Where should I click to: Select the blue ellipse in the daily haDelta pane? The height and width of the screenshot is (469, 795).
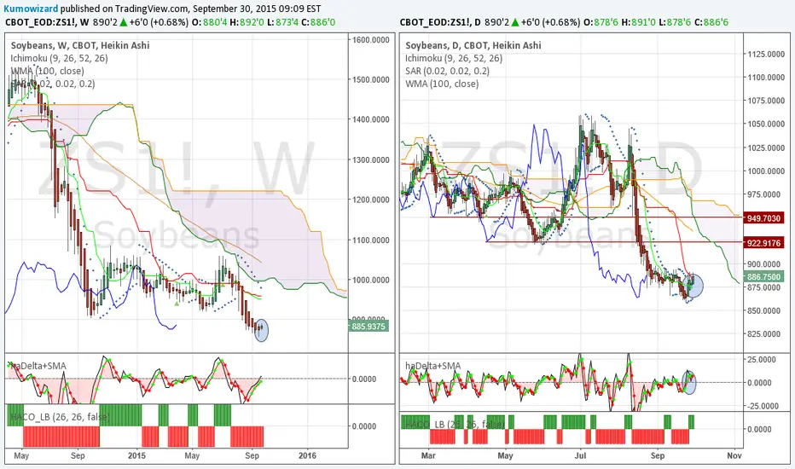tap(689, 382)
